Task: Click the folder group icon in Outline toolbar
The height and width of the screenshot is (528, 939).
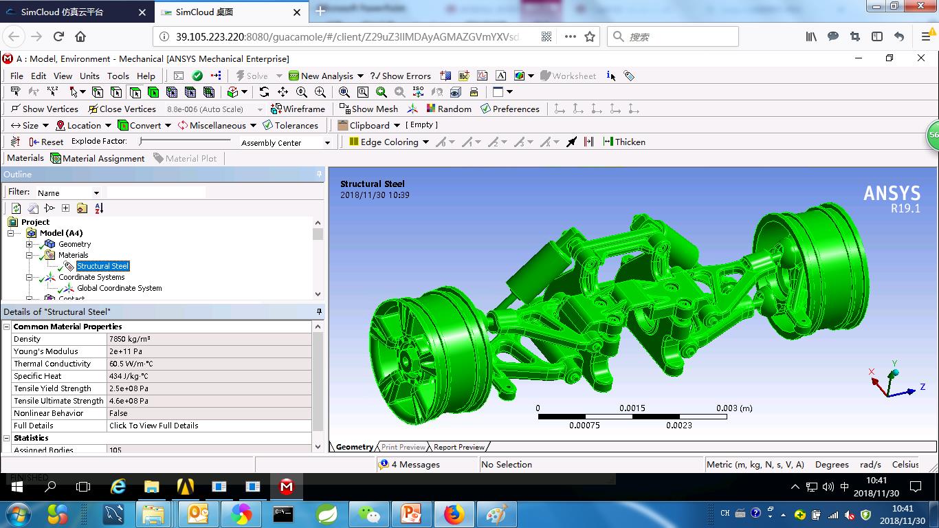Action: pos(82,208)
